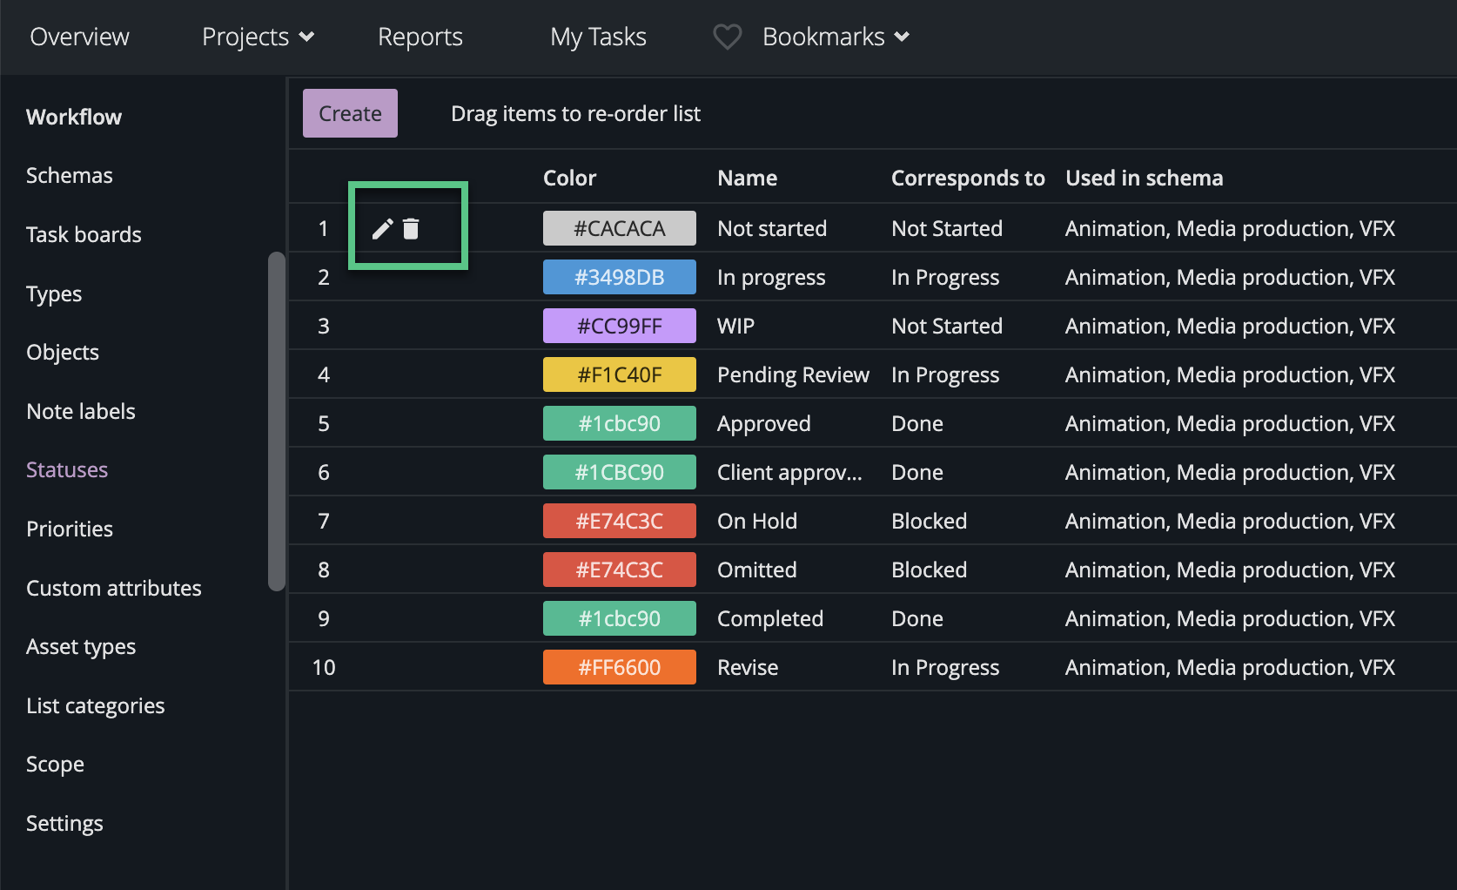Click the #CACACA color swatch
1457x890 pixels.
(620, 228)
